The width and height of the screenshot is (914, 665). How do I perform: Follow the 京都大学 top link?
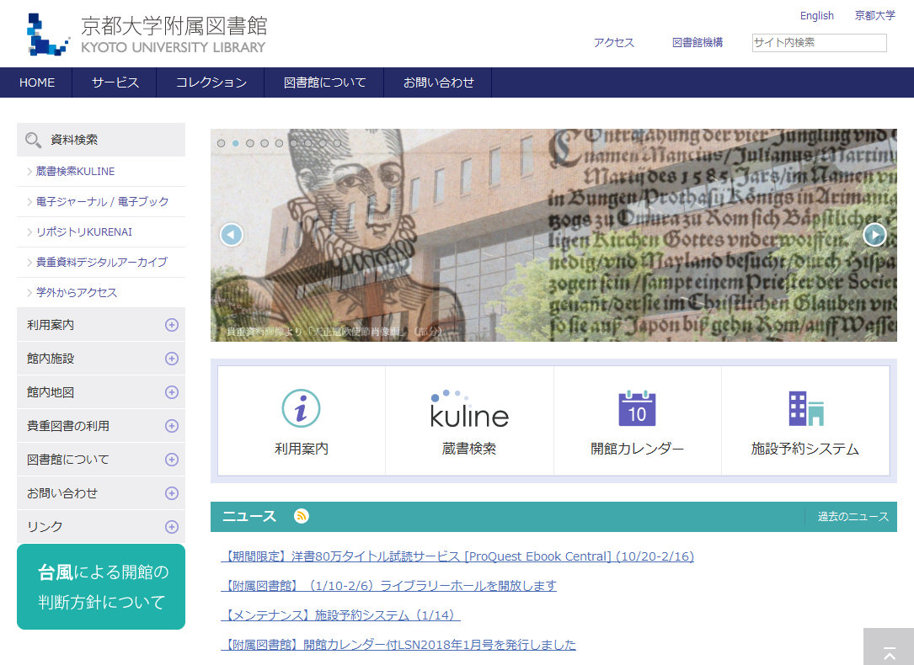[x=875, y=16]
